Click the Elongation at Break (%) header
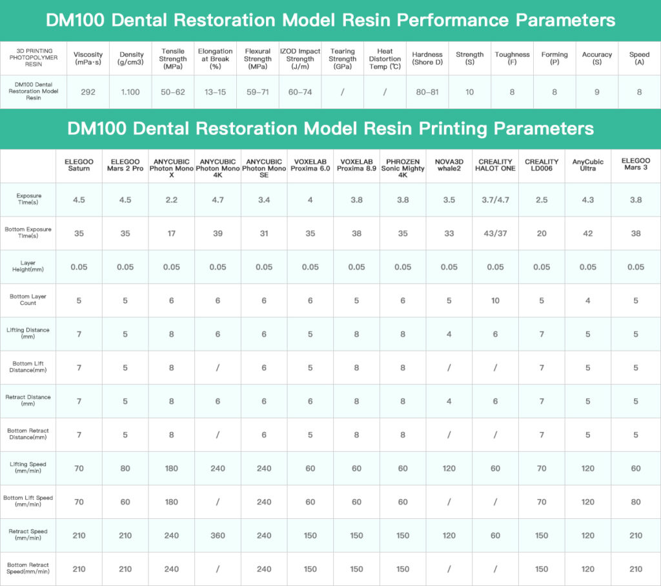Screen dimensions: 661x586 [216, 59]
